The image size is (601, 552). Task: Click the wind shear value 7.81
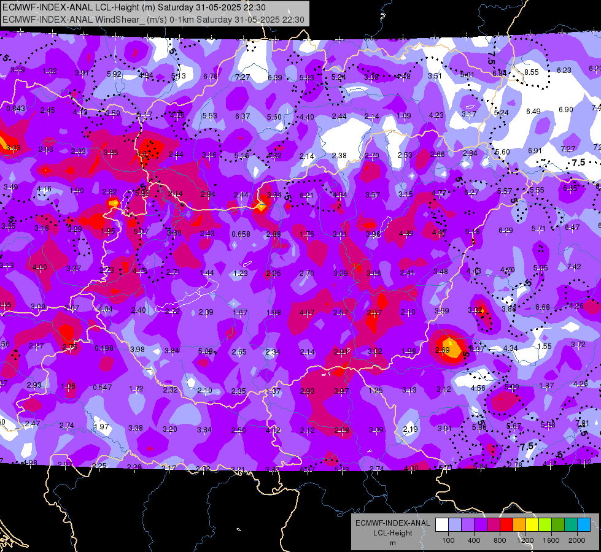[583, 423]
